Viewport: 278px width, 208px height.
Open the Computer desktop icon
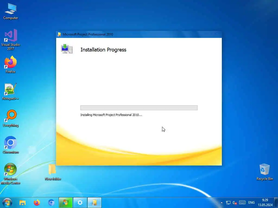[11, 11]
